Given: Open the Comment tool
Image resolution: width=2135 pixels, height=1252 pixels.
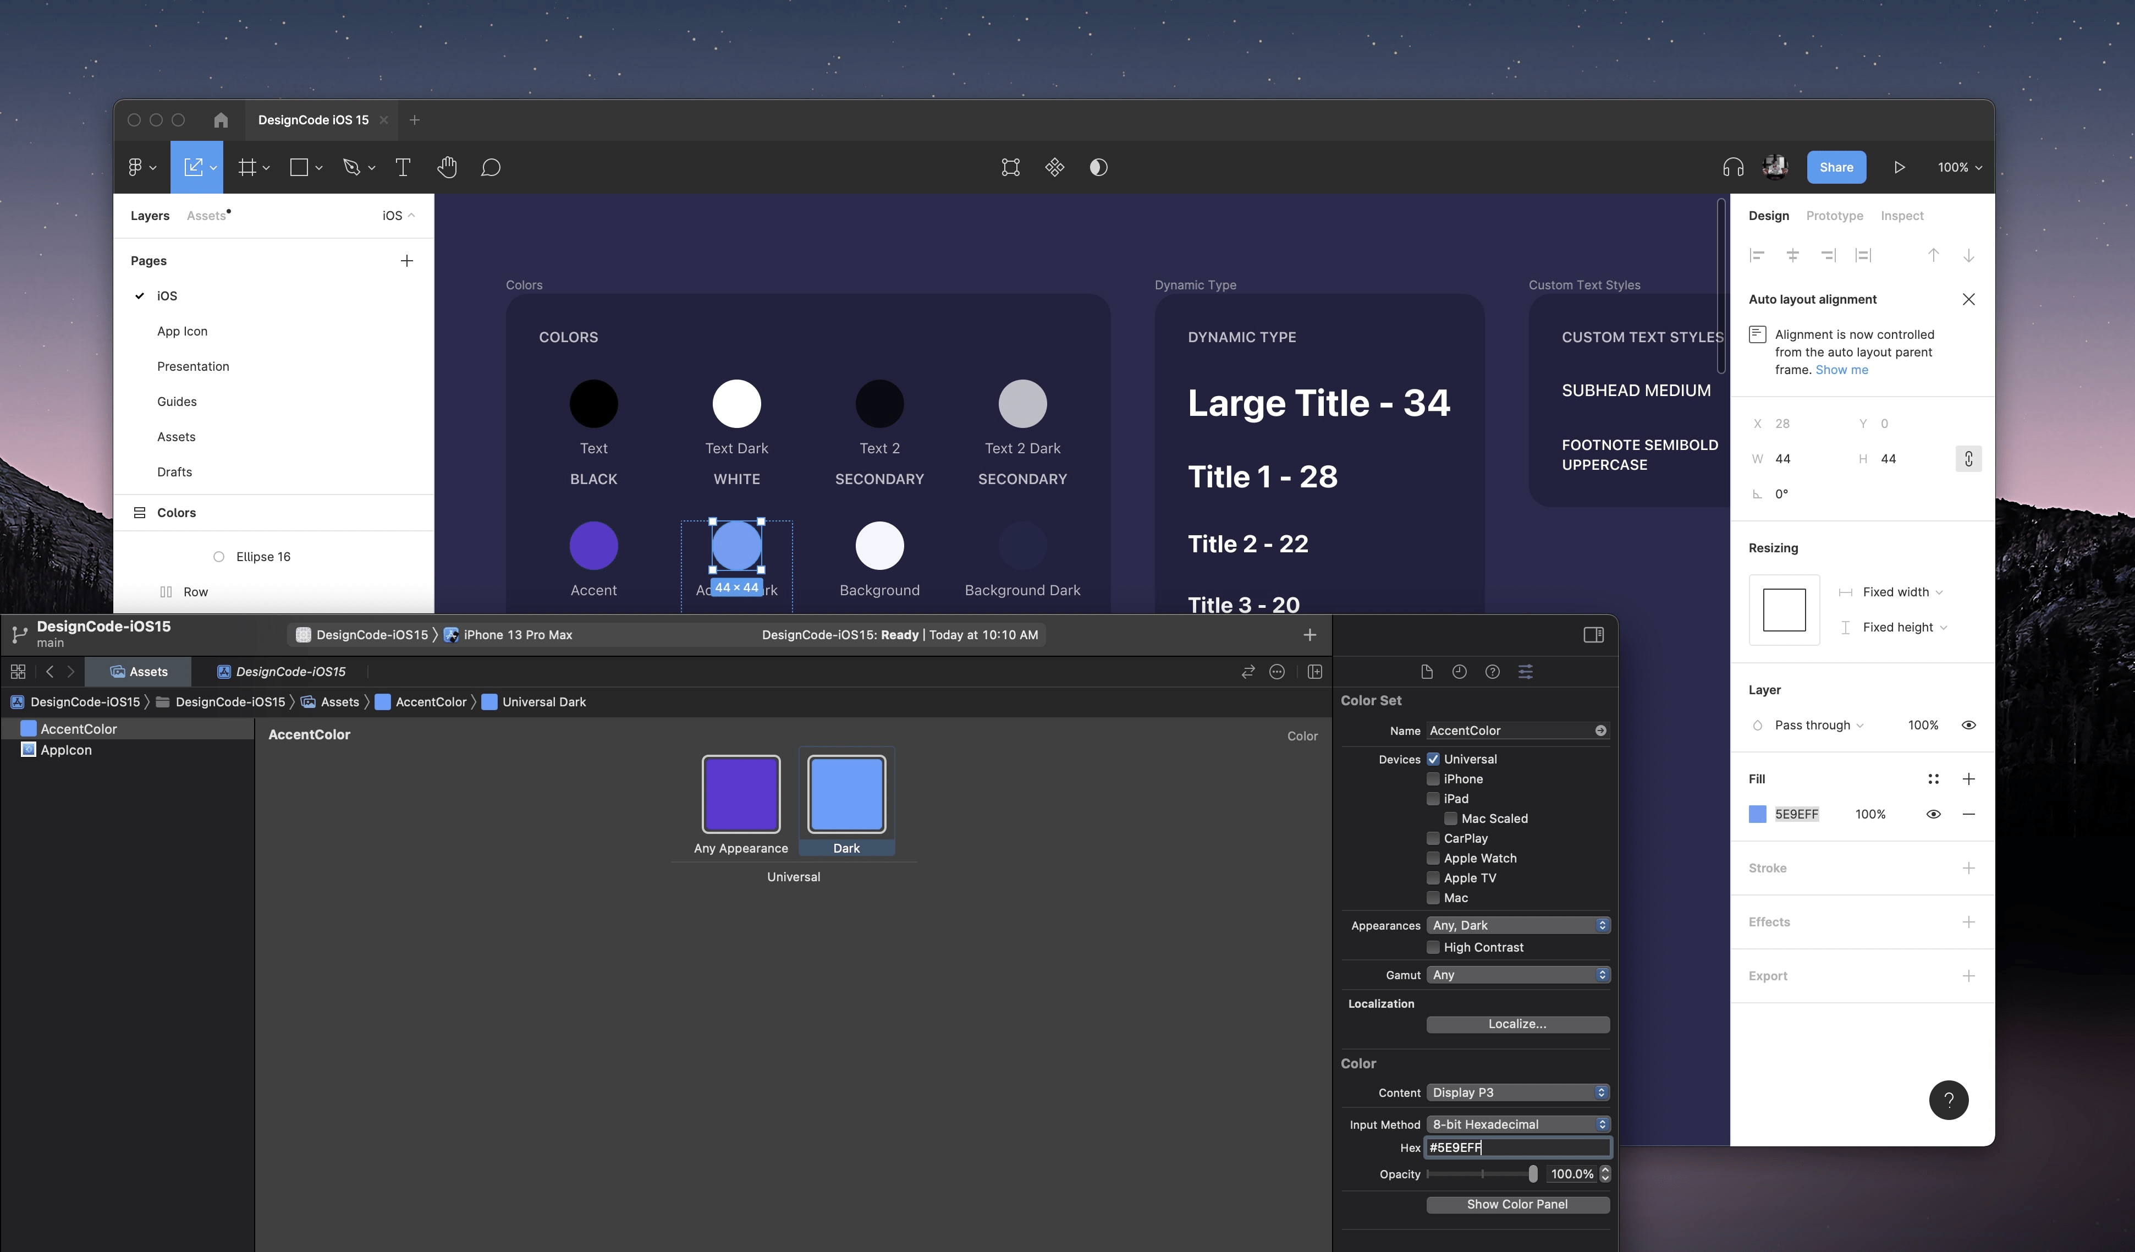Looking at the screenshot, I should 491,167.
